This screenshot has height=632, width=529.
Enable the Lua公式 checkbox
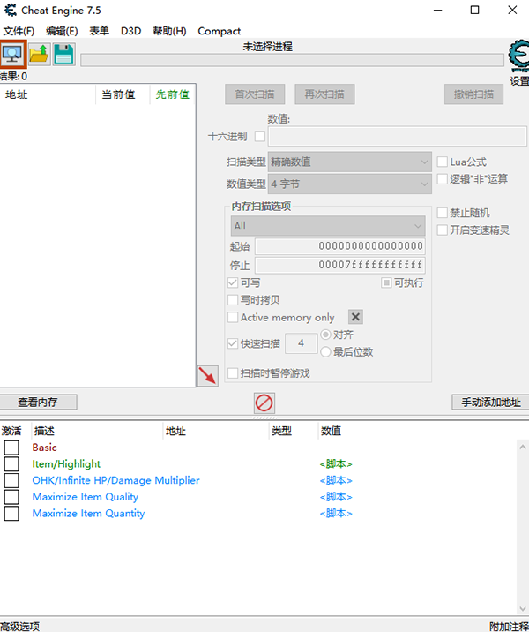pos(443,162)
